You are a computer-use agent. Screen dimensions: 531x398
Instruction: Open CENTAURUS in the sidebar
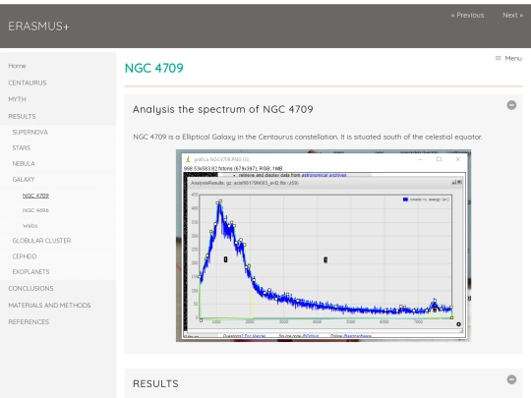[28, 83]
